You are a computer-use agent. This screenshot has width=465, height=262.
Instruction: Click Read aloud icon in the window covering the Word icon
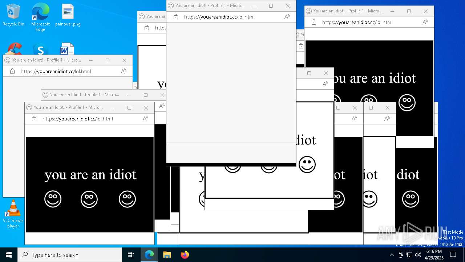(x=124, y=71)
